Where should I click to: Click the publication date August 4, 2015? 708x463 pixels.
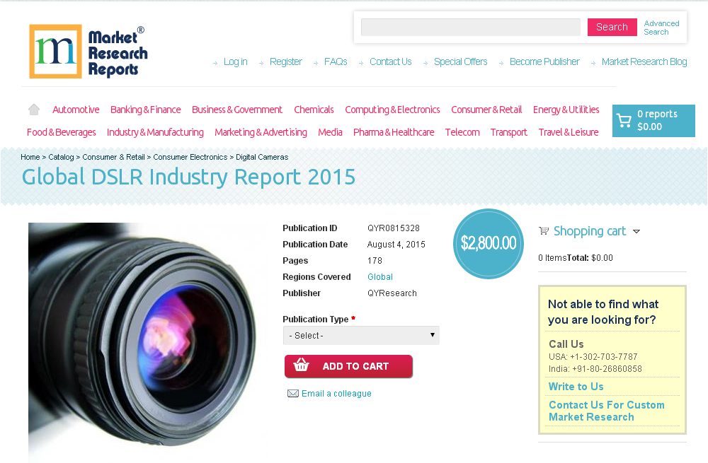396,245
